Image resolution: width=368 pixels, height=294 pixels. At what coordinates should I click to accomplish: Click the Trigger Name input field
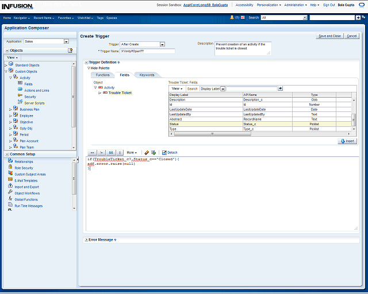(147, 51)
